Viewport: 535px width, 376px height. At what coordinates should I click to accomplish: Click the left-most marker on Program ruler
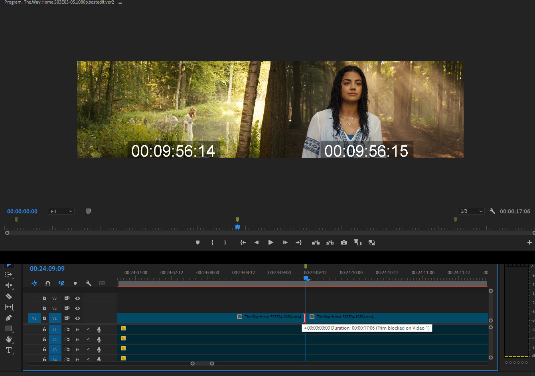tap(16, 220)
